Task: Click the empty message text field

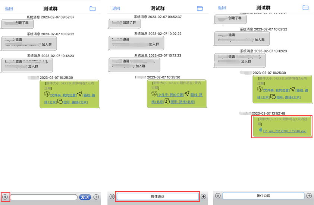Action: click(44, 197)
